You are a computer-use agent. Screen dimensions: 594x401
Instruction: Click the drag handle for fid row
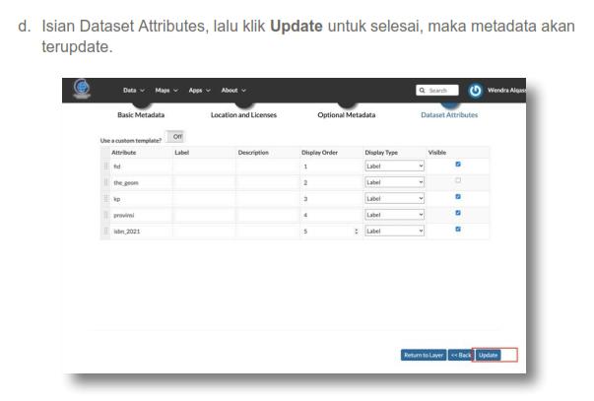(x=105, y=167)
